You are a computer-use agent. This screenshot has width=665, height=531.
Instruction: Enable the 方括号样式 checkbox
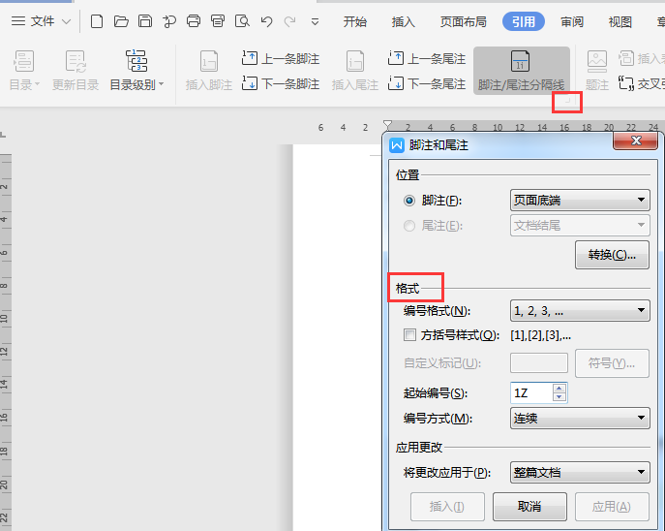409,335
